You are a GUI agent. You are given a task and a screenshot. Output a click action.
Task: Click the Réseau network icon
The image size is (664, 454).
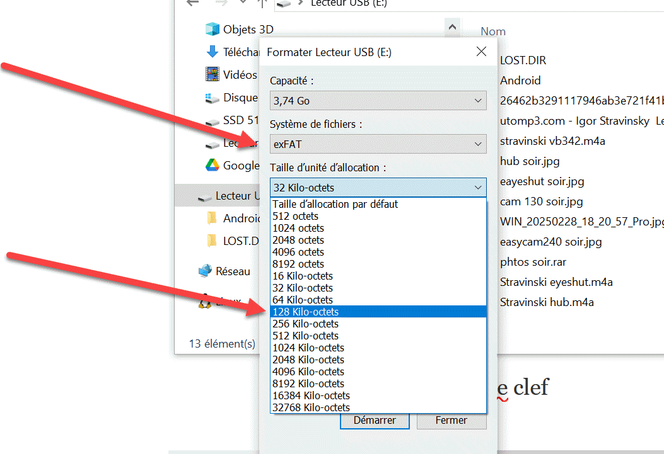205,271
